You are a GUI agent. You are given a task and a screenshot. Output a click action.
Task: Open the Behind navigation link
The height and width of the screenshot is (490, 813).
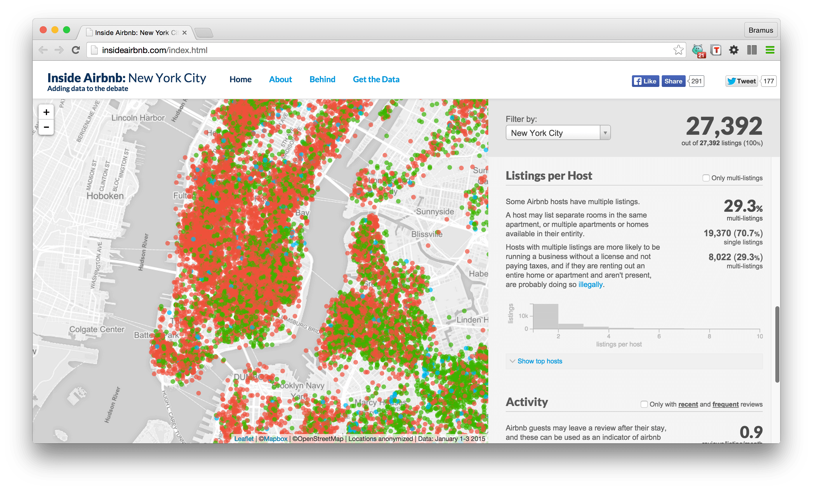click(x=322, y=79)
